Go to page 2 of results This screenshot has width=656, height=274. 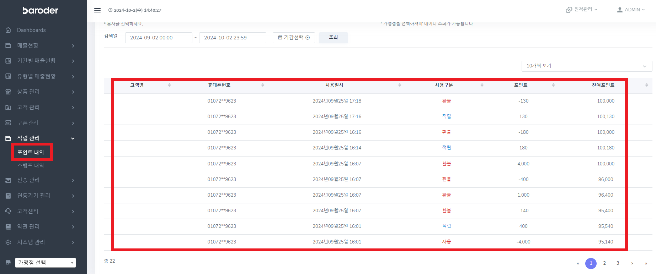pyautogui.click(x=604, y=263)
